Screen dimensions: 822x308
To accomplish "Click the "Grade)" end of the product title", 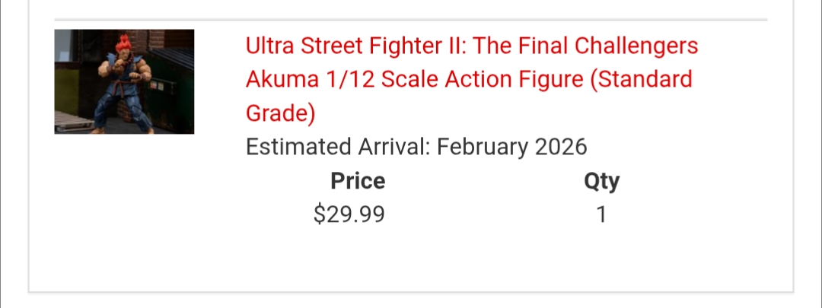I will click(280, 113).
